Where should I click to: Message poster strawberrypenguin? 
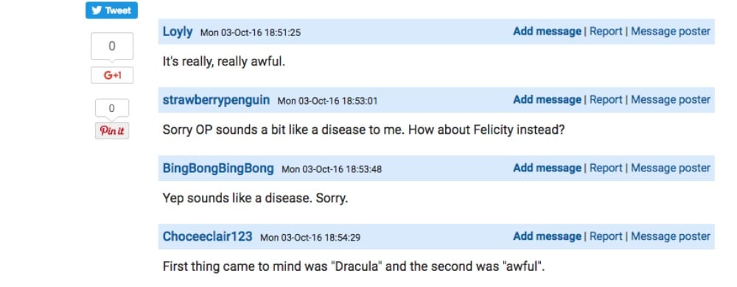(x=670, y=100)
